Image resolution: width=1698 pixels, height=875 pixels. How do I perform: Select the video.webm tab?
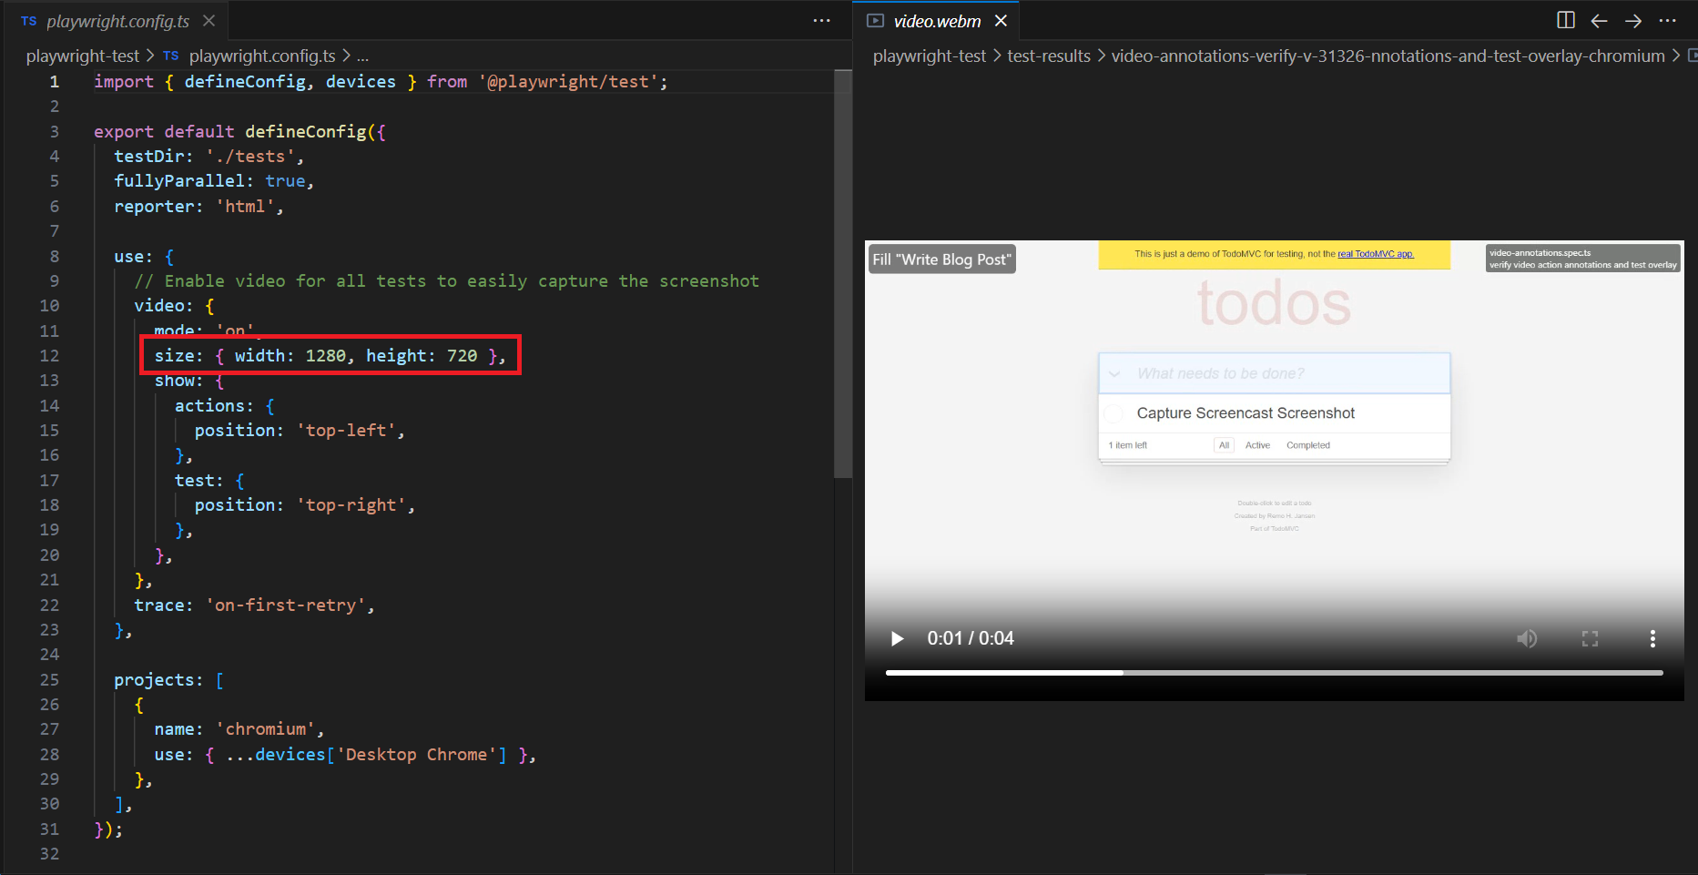pyautogui.click(x=936, y=21)
